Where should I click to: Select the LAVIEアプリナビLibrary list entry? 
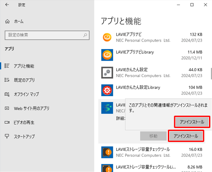click(x=152, y=55)
